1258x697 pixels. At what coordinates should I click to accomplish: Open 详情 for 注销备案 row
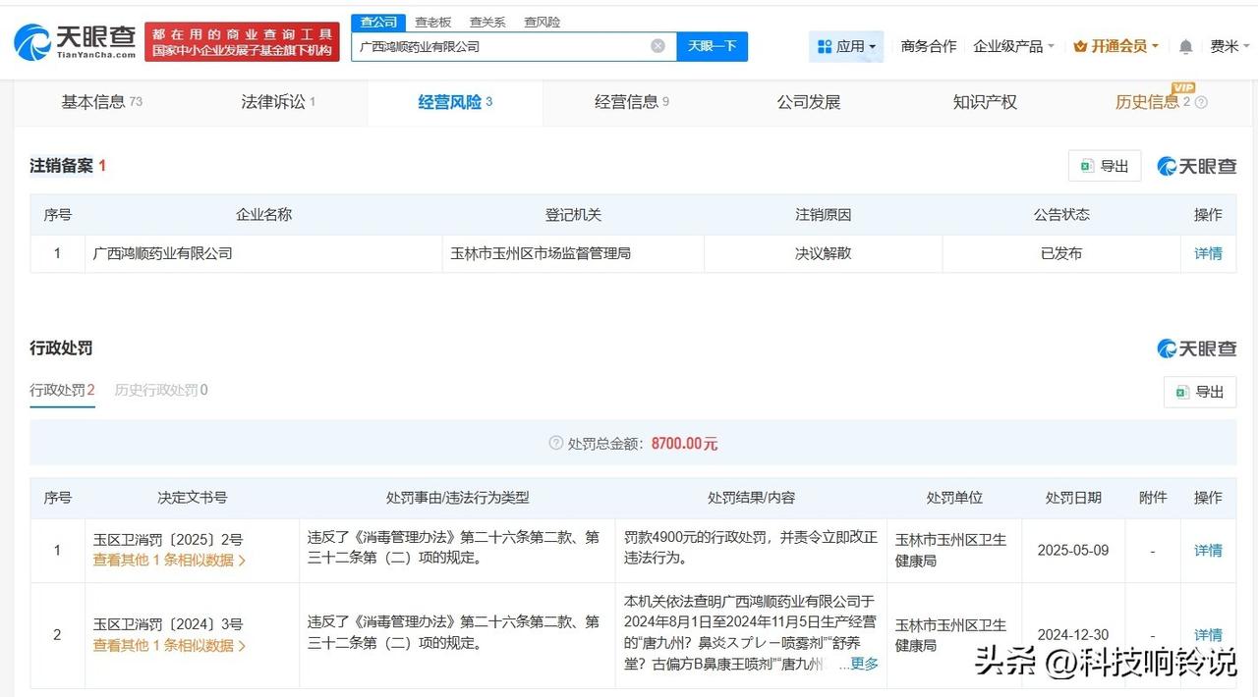(1208, 253)
